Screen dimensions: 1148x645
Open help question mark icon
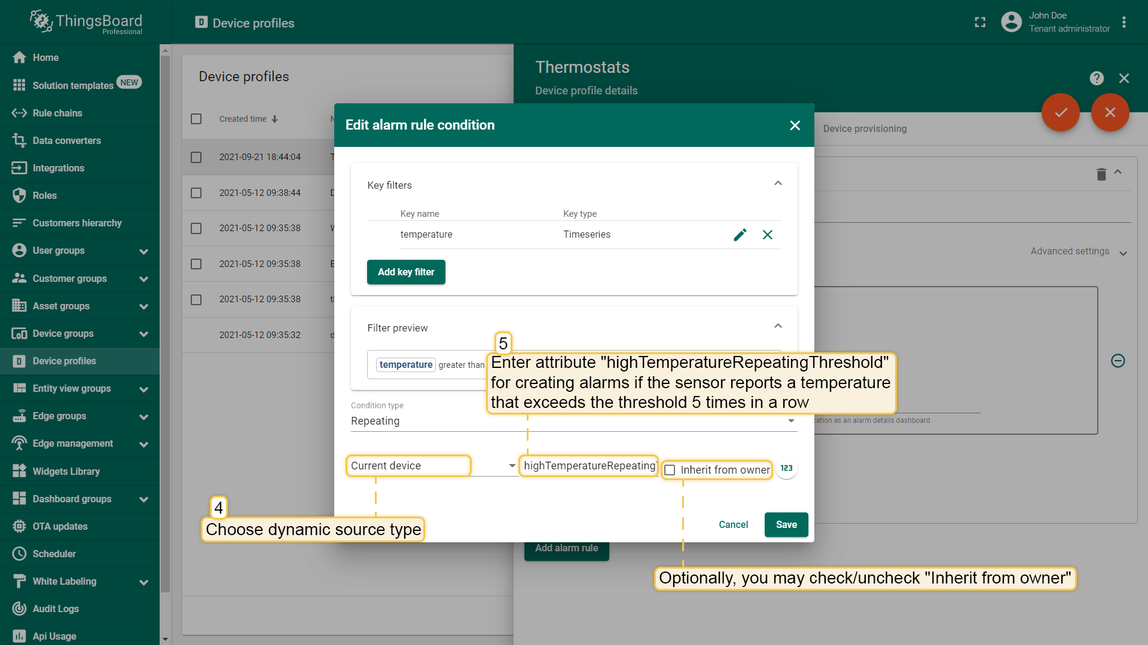tap(1097, 78)
